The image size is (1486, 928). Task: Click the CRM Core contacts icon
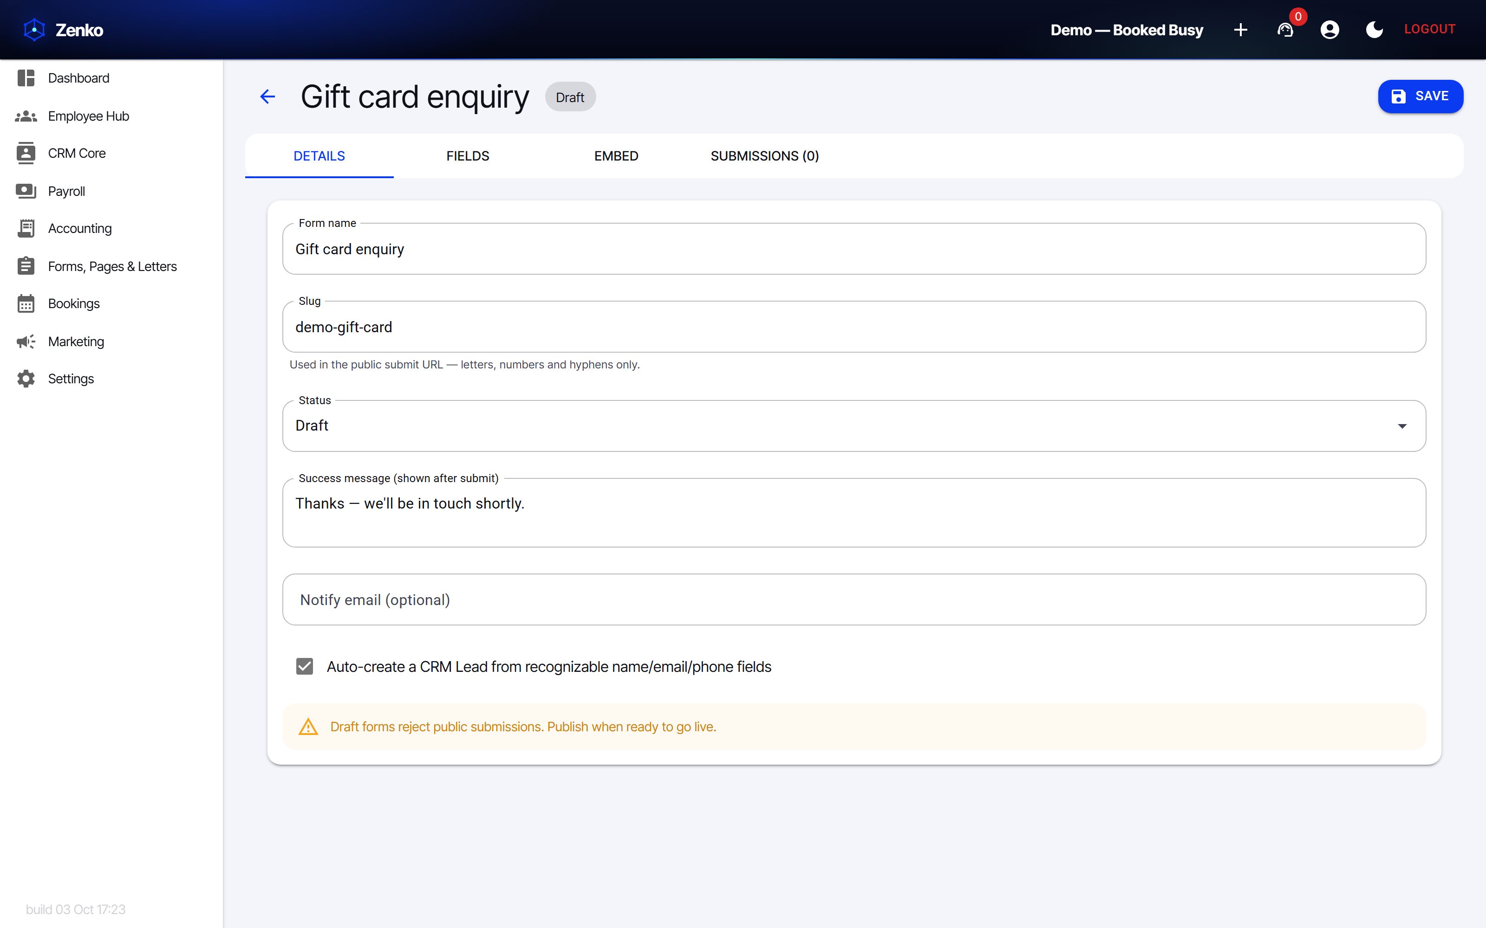point(26,154)
